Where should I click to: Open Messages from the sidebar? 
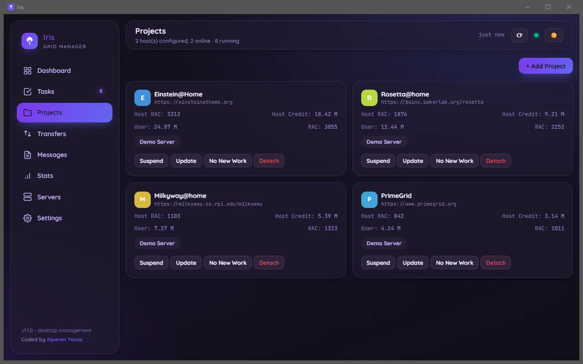click(65, 155)
